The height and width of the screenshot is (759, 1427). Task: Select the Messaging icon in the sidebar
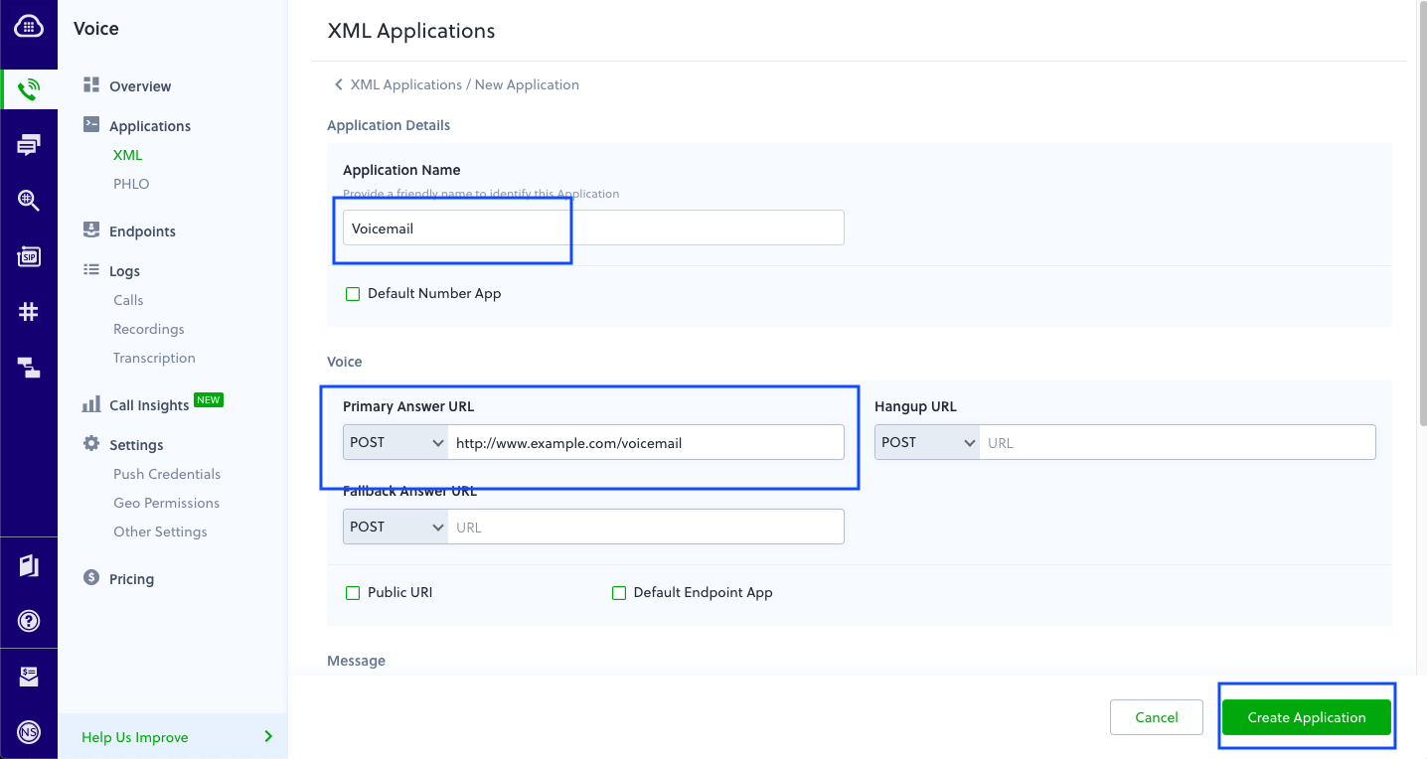pyautogui.click(x=29, y=144)
